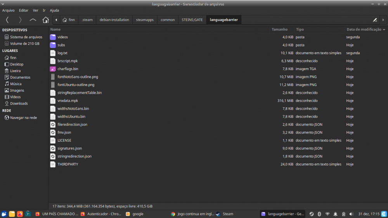Screen dimensions: 388x218
Task: Open the Bluetooth tray icon
Action: pyautogui.click(x=319, y=214)
